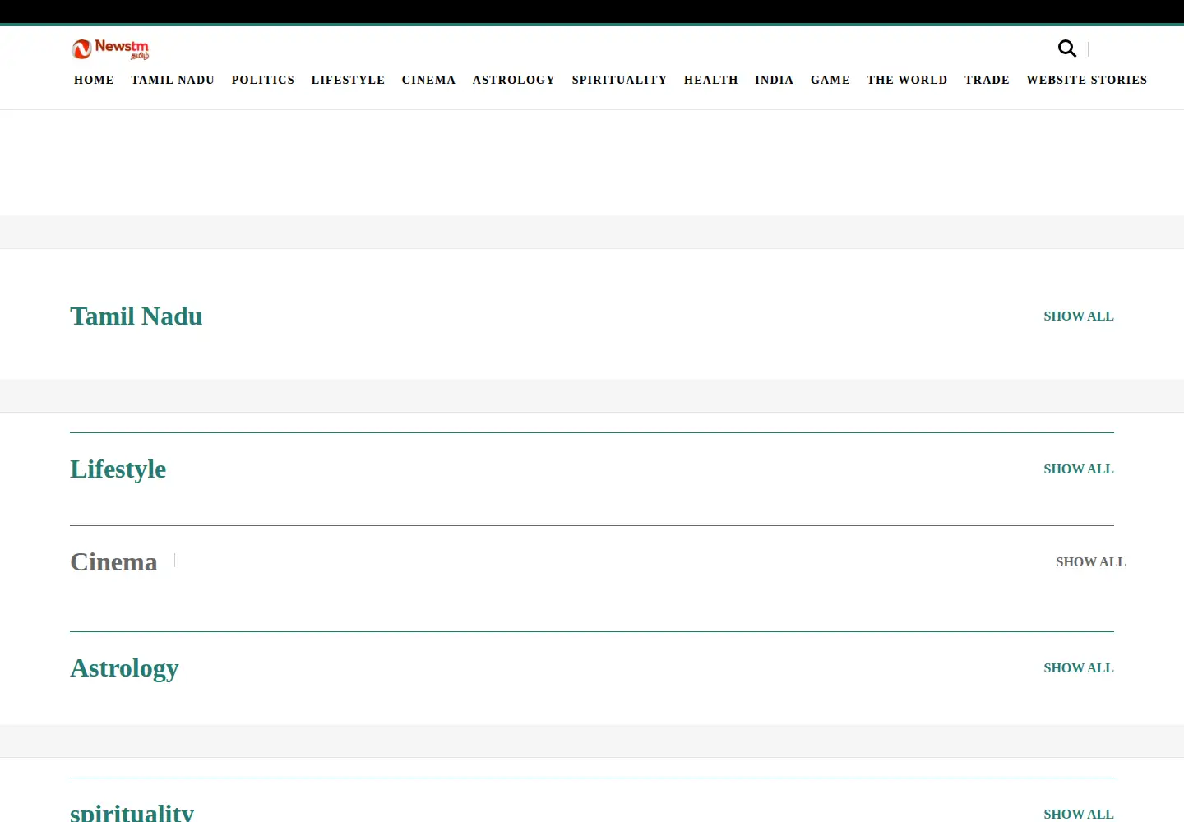Image resolution: width=1184 pixels, height=822 pixels.
Task: Open the TRADE navigation item
Action: coord(987,80)
